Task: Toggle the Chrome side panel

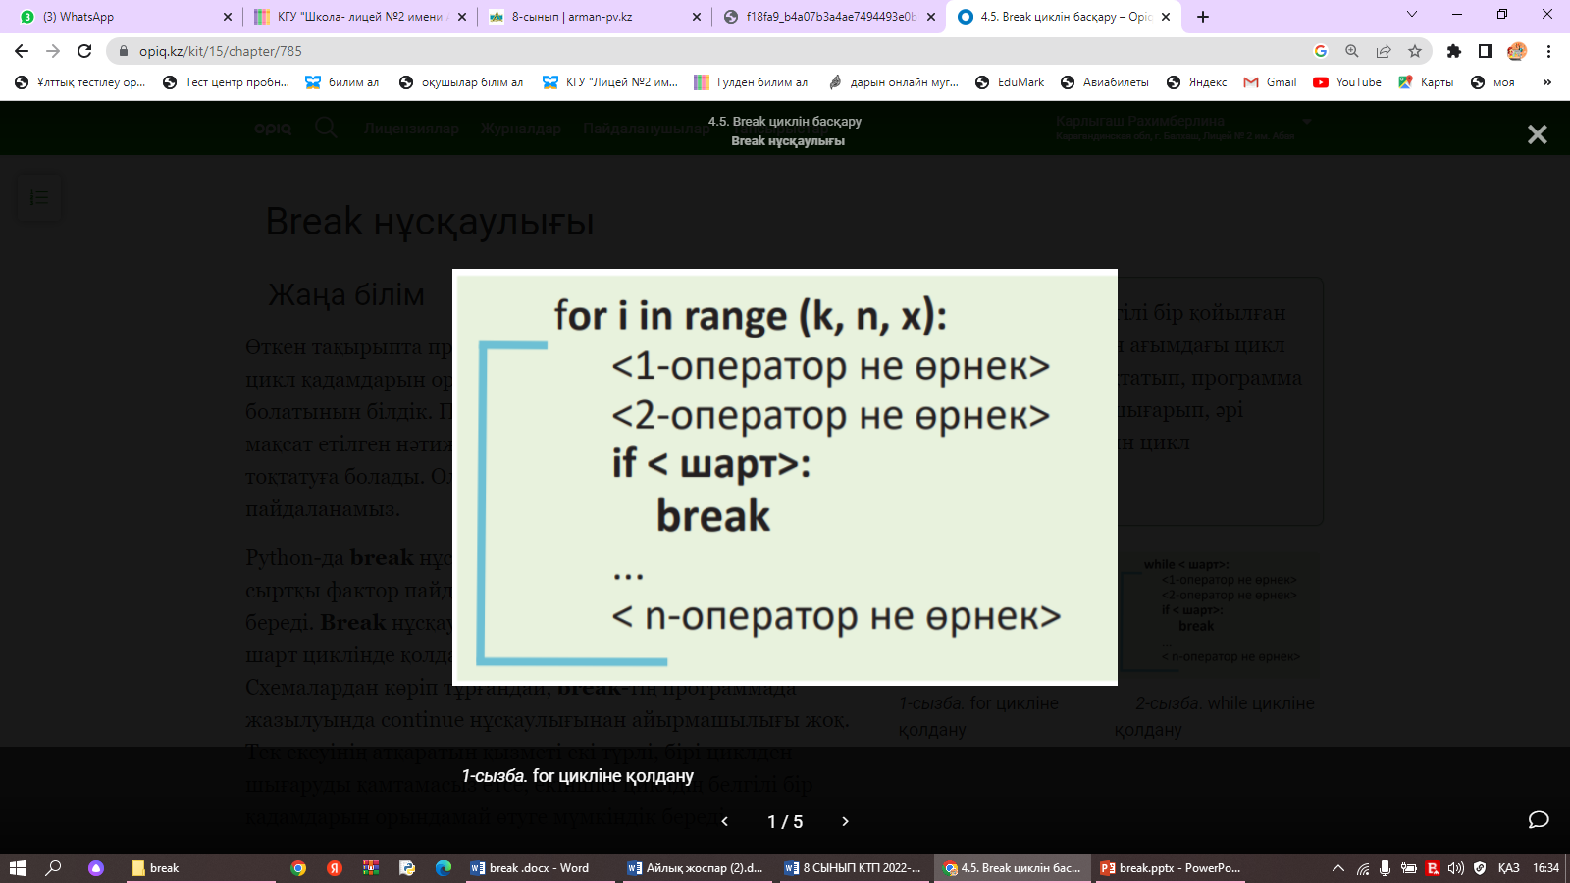Action: (1486, 51)
